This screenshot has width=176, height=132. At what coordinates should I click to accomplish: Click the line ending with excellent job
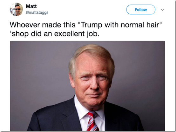(55, 34)
